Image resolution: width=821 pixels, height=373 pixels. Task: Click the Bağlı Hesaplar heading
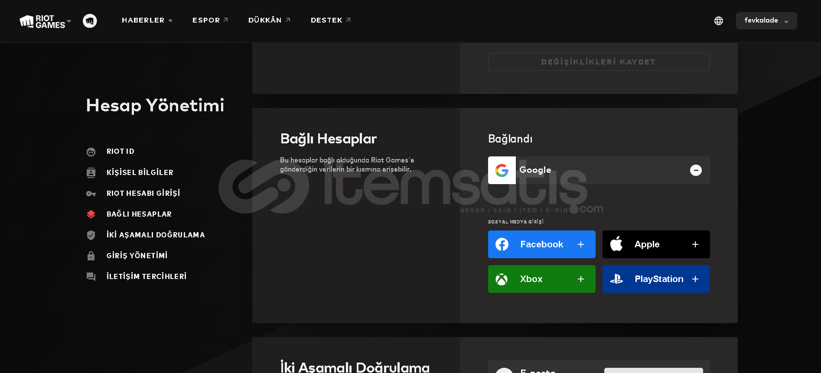coord(329,139)
